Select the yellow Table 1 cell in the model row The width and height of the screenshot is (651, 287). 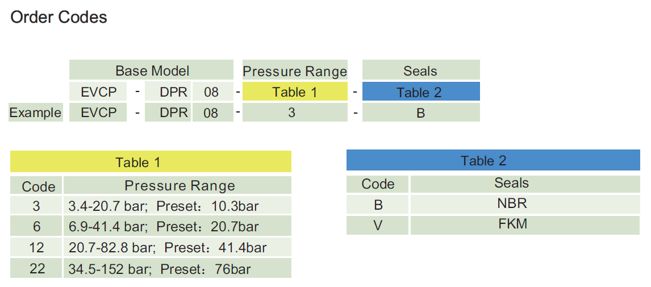tap(294, 92)
